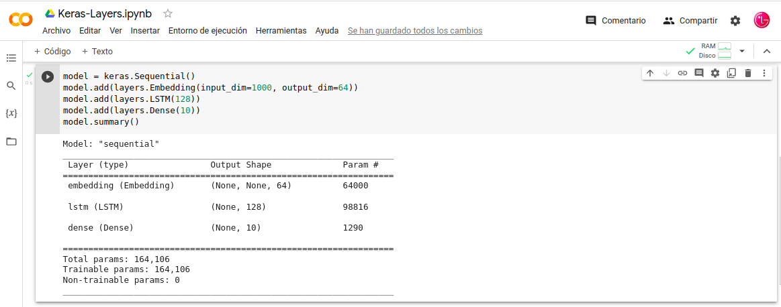
Task: Star the Keras-Layers.ipynb notebook
Action: click(168, 13)
